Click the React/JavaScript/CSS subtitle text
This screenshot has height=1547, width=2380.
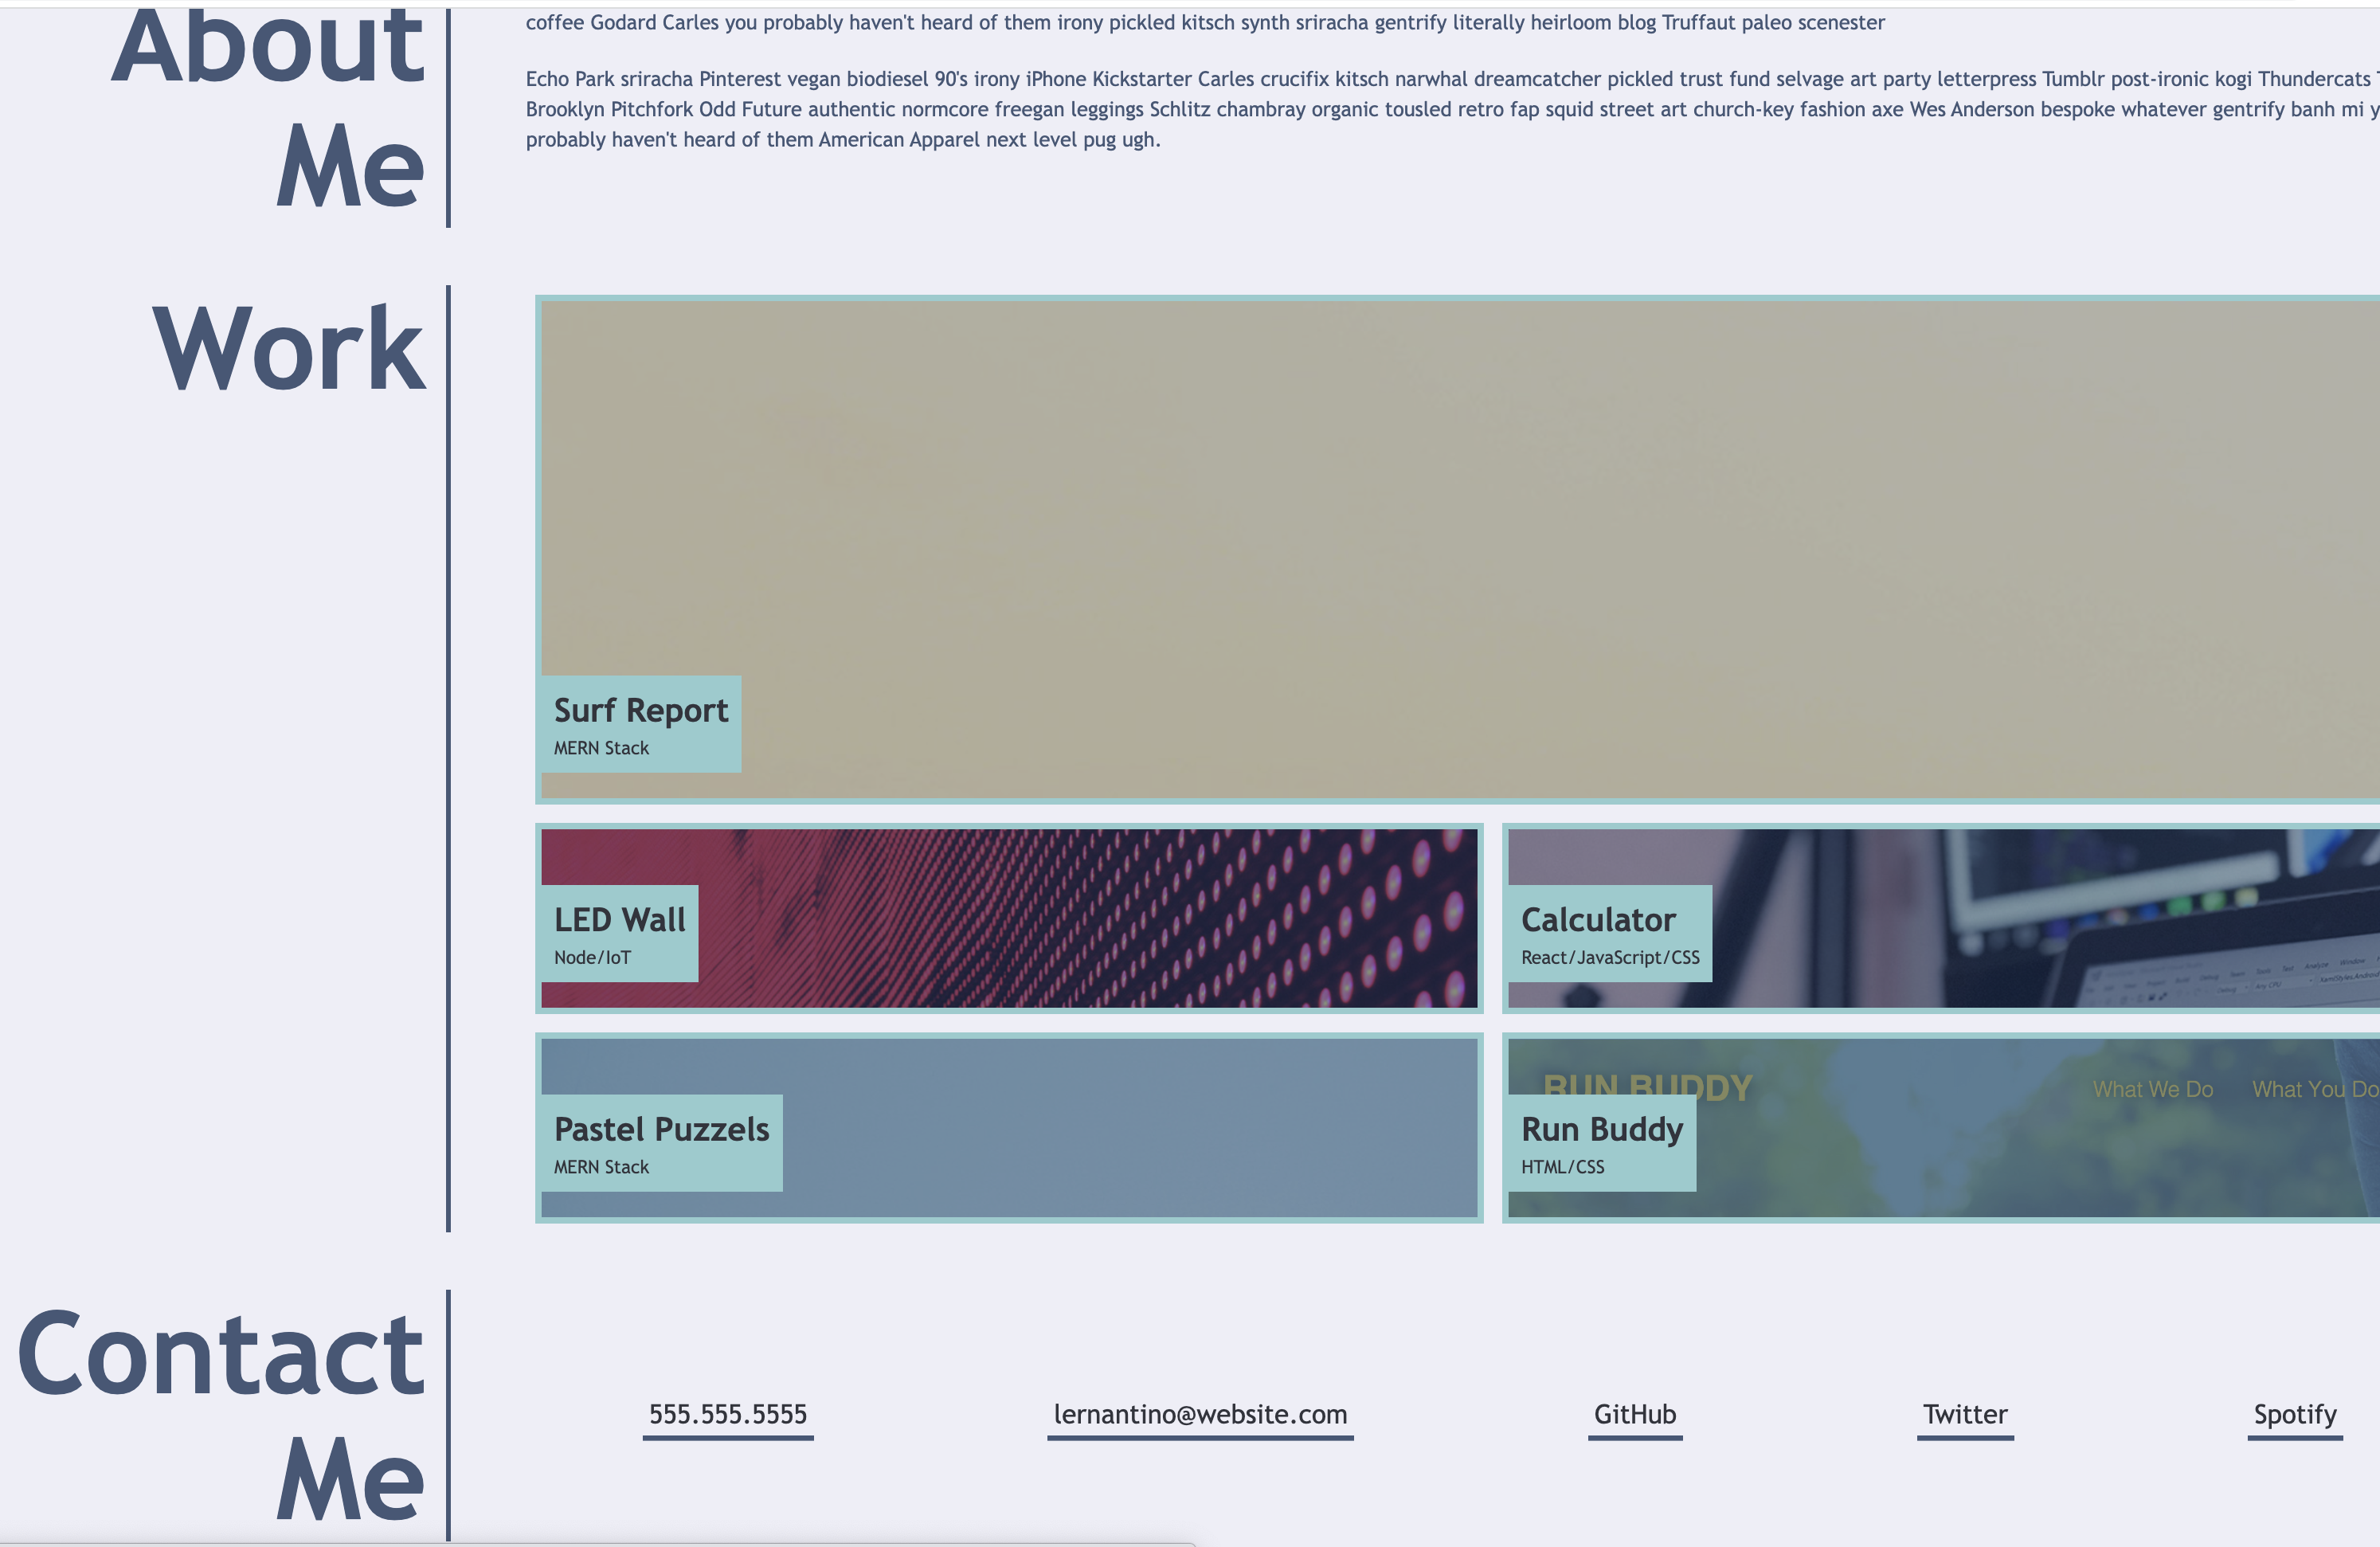1609,958
